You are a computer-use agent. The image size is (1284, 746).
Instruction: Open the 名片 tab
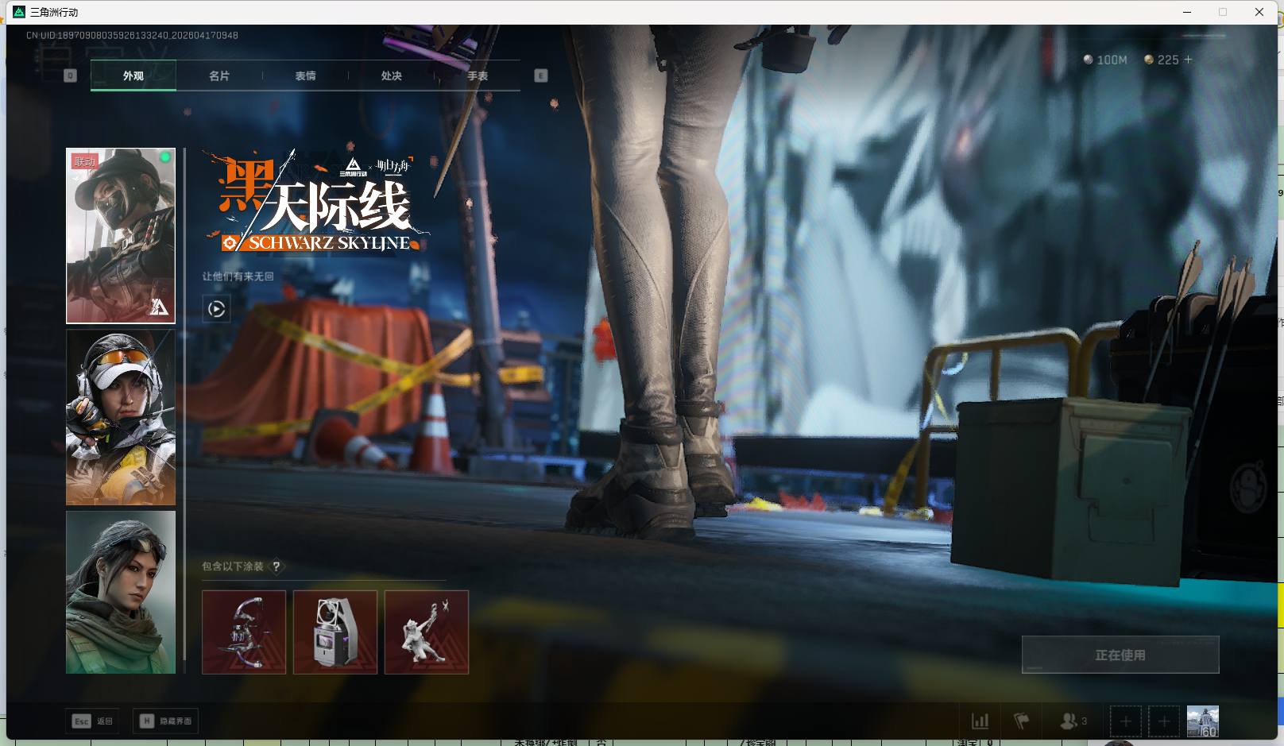pos(219,75)
